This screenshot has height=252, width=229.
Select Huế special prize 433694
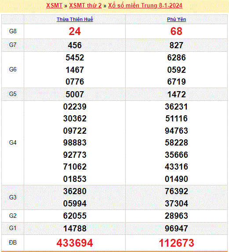point(75,243)
